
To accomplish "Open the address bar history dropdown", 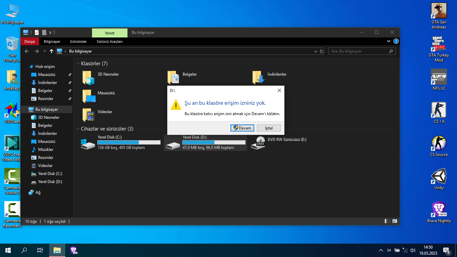I will pyautogui.click(x=316, y=51).
